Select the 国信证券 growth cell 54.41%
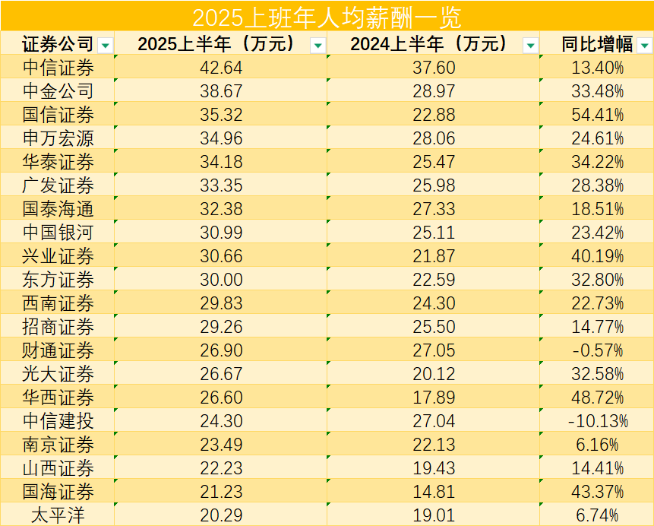The image size is (654, 526). click(x=596, y=114)
